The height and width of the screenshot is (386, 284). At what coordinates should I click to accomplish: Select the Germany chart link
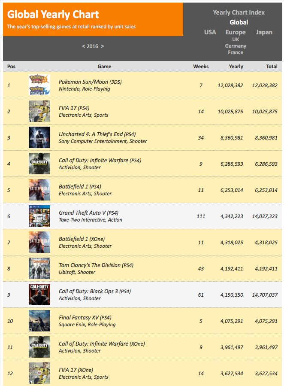click(236, 46)
